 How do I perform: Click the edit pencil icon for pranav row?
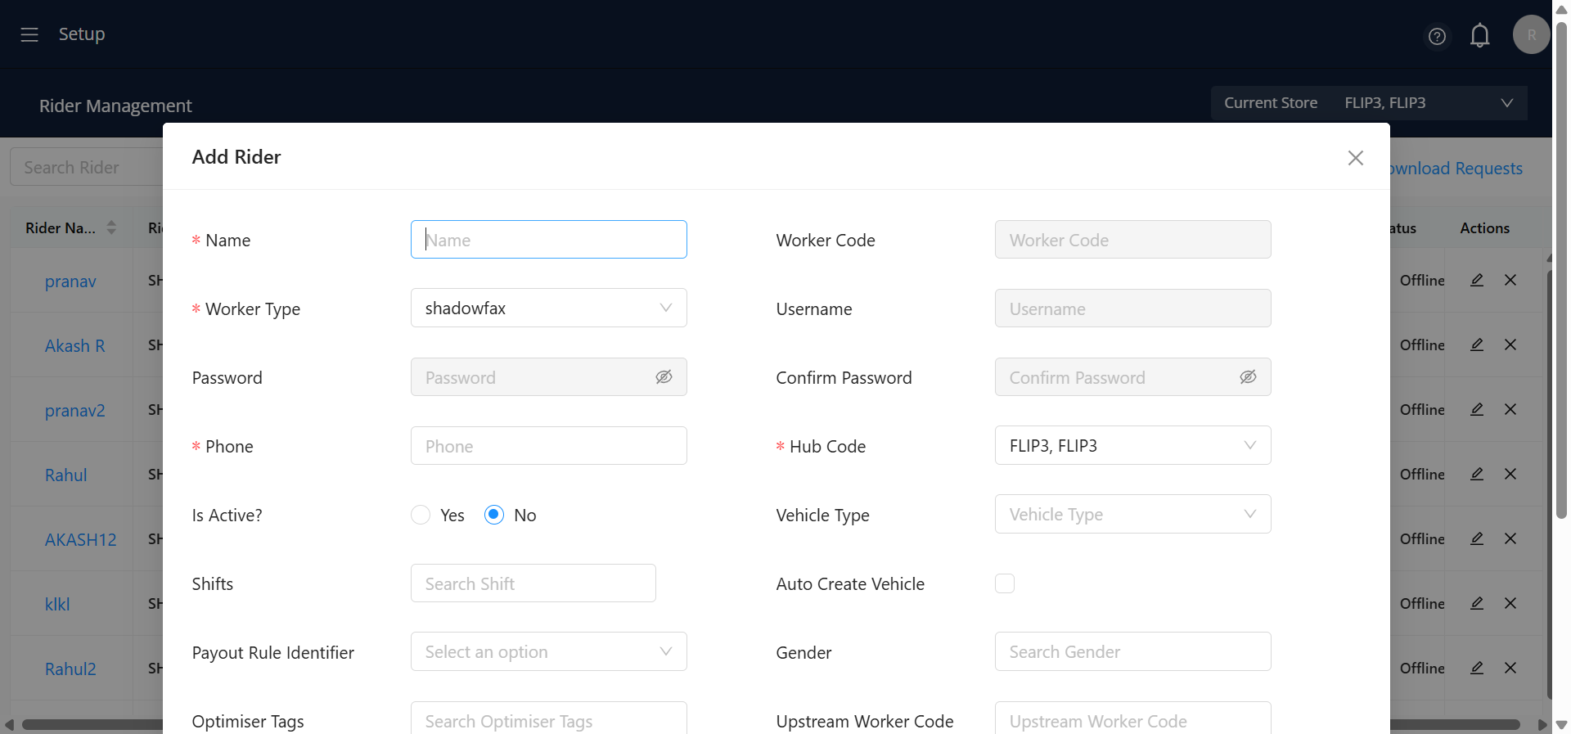(x=1477, y=280)
